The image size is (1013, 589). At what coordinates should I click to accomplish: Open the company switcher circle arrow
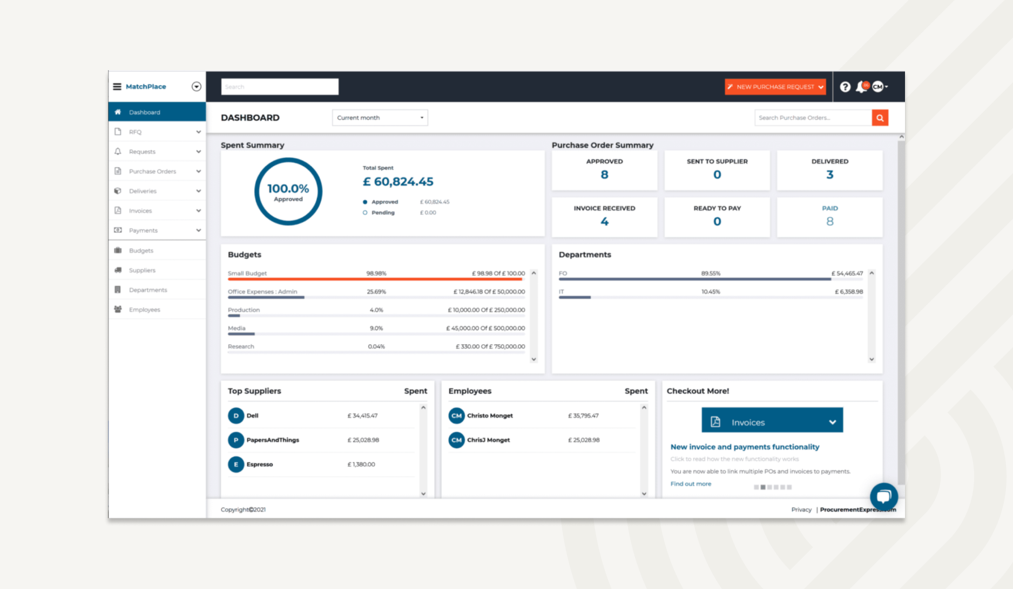[x=197, y=86]
